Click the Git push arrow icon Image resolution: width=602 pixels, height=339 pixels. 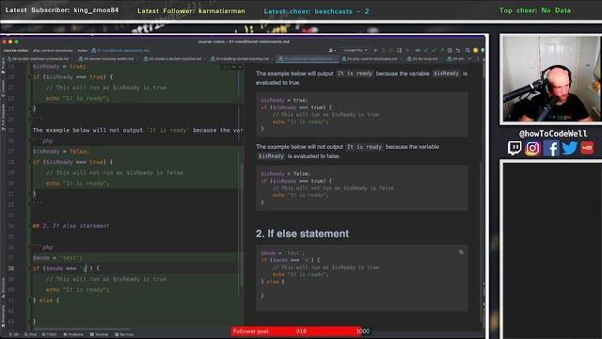tap(442, 50)
